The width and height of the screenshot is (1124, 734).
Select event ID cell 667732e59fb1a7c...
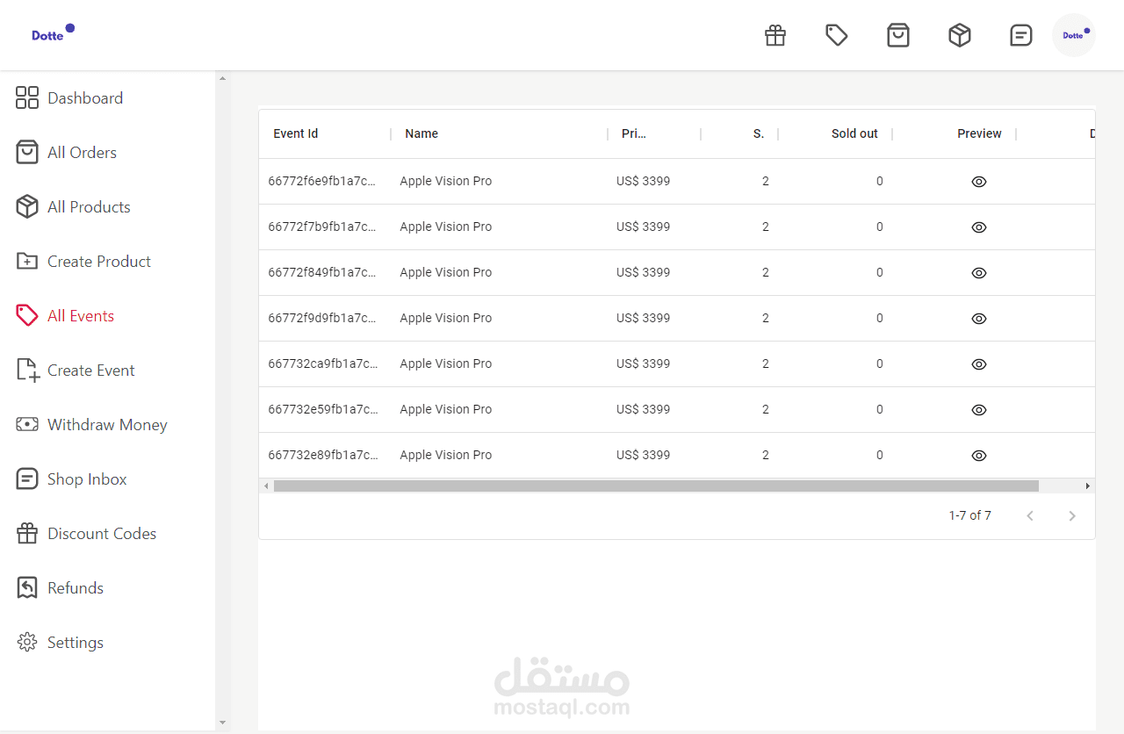coord(323,409)
